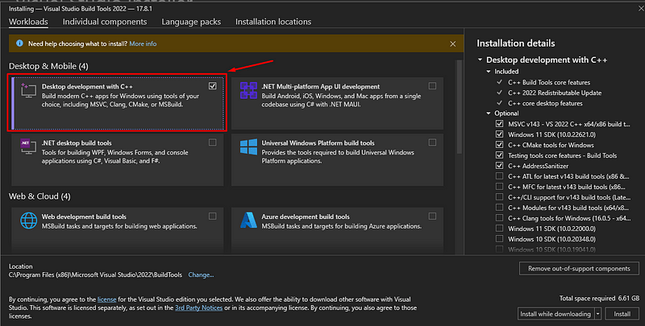Viewport: 645px width, 326px height.
Task: Uncheck Testing tools core features option
Action: click(x=499, y=155)
